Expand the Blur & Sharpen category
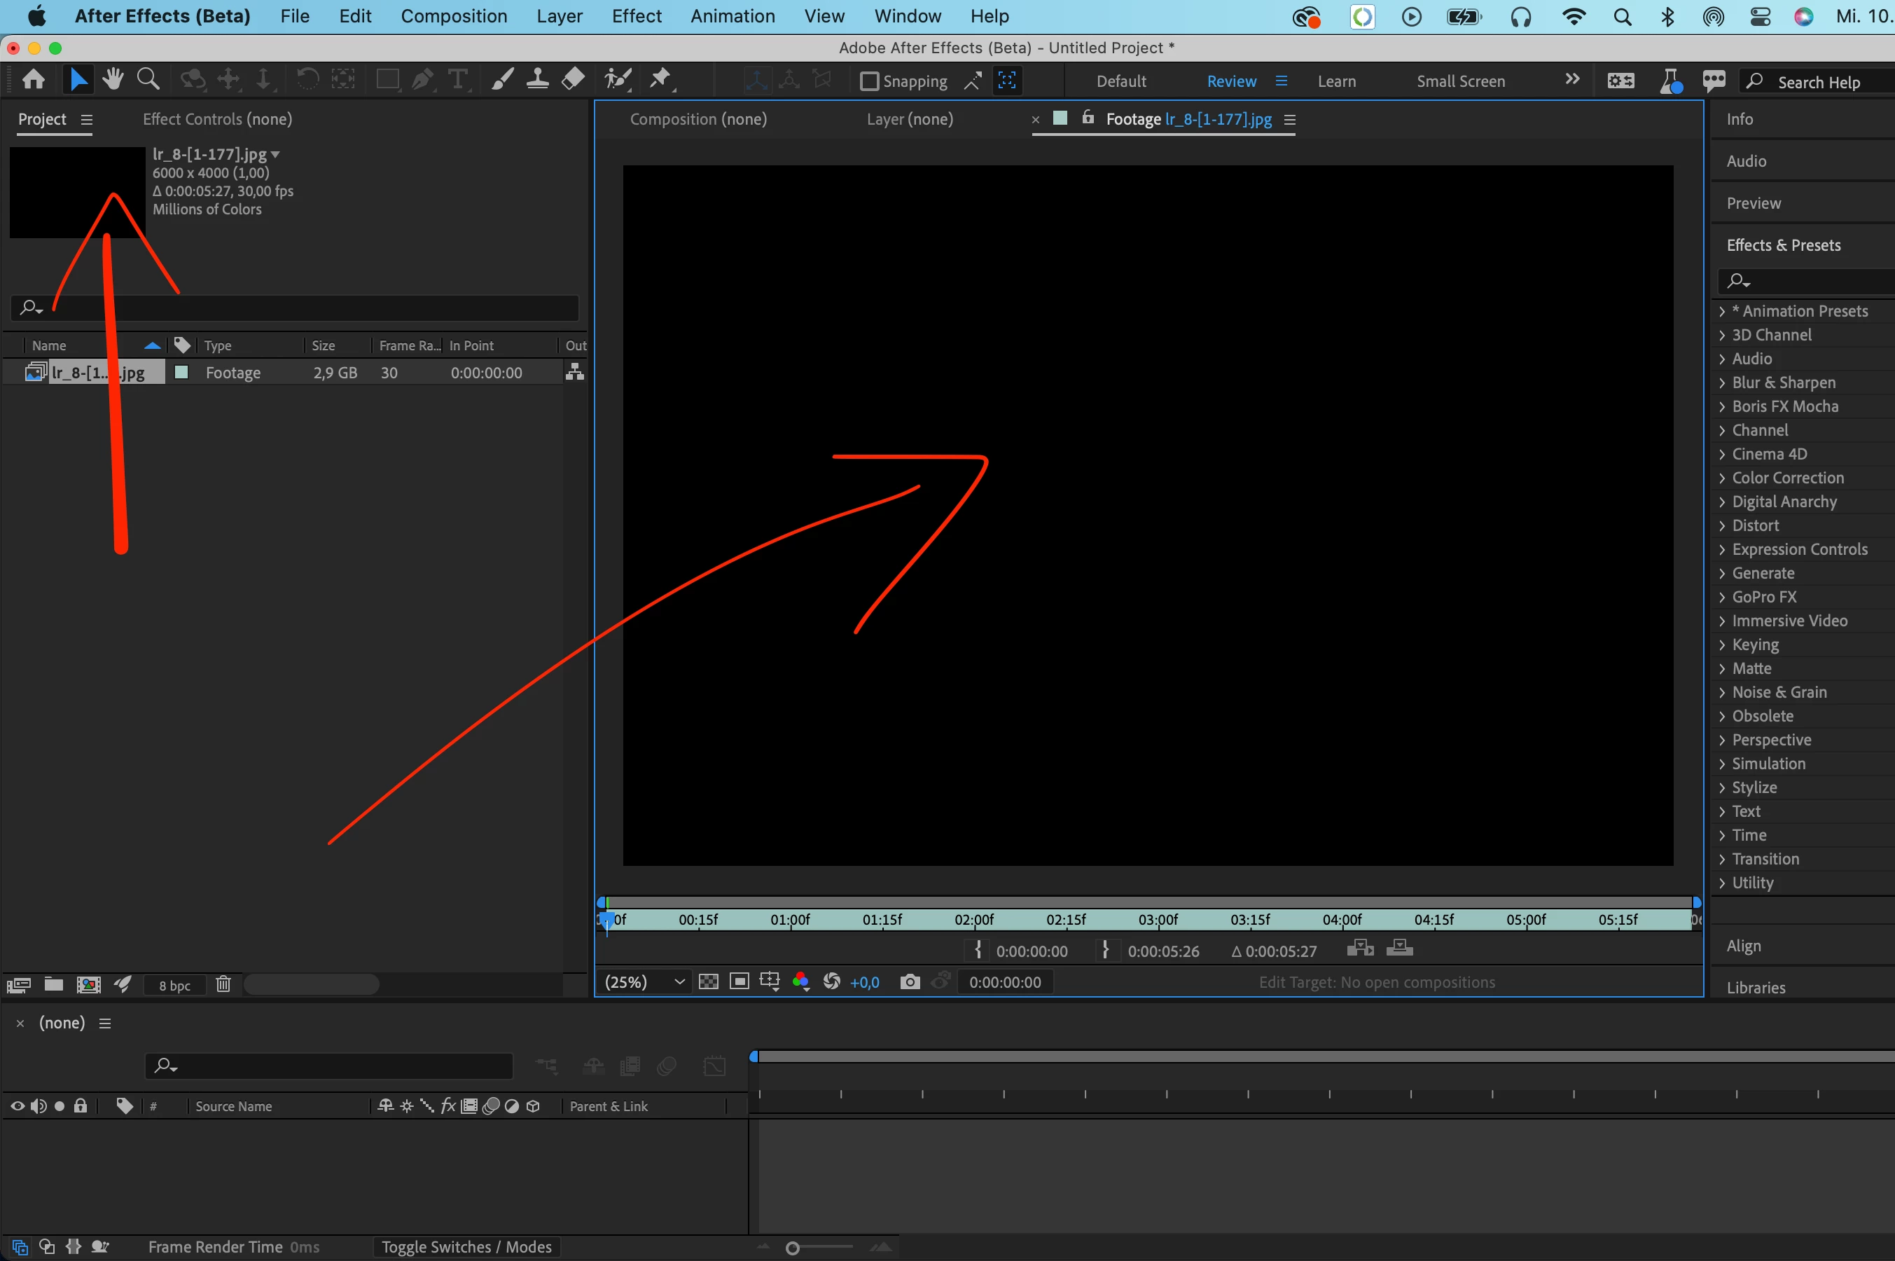Image resolution: width=1895 pixels, height=1261 pixels. point(1722,383)
